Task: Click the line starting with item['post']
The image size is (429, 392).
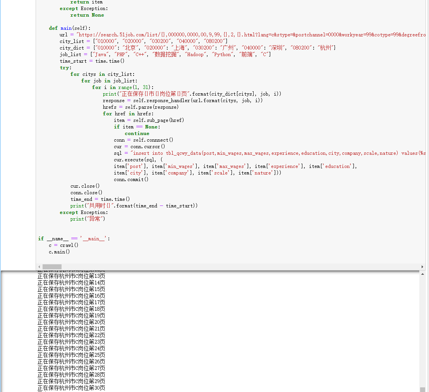Action: pyautogui.click(x=235, y=166)
